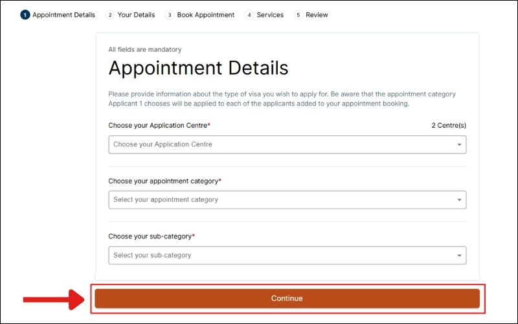This screenshot has width=518, height=324.
Task: Click the sub-category dropdown arrow
Action: (x=459, y=255)
